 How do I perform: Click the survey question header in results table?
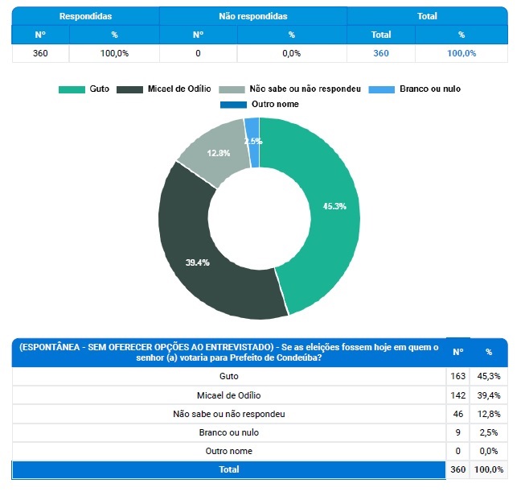(228, 353)
